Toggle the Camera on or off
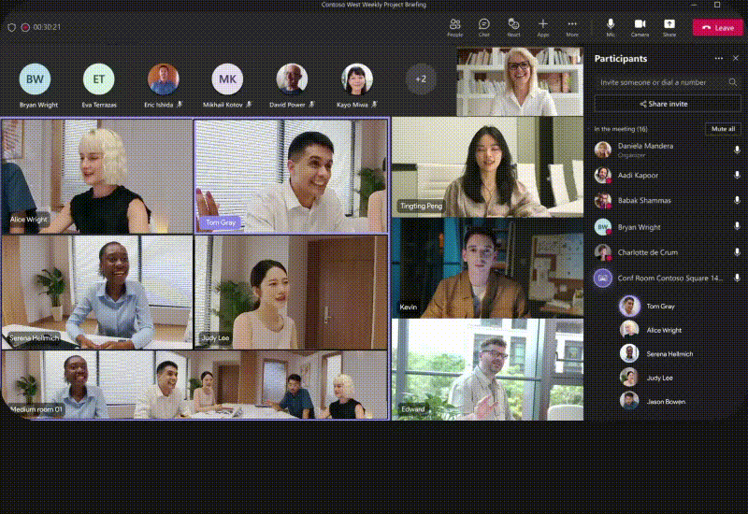The width and height of the screenshot is (748, 514). click(x=640, y=23)
